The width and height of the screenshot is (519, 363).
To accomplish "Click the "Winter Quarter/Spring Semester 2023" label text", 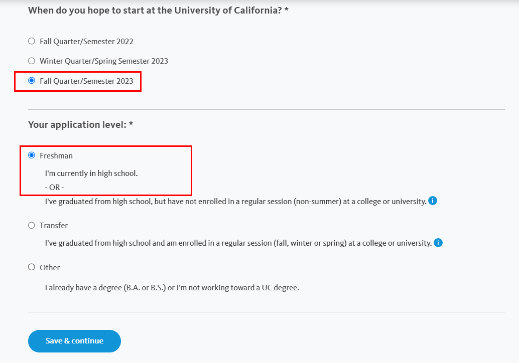I will point(104,61).
